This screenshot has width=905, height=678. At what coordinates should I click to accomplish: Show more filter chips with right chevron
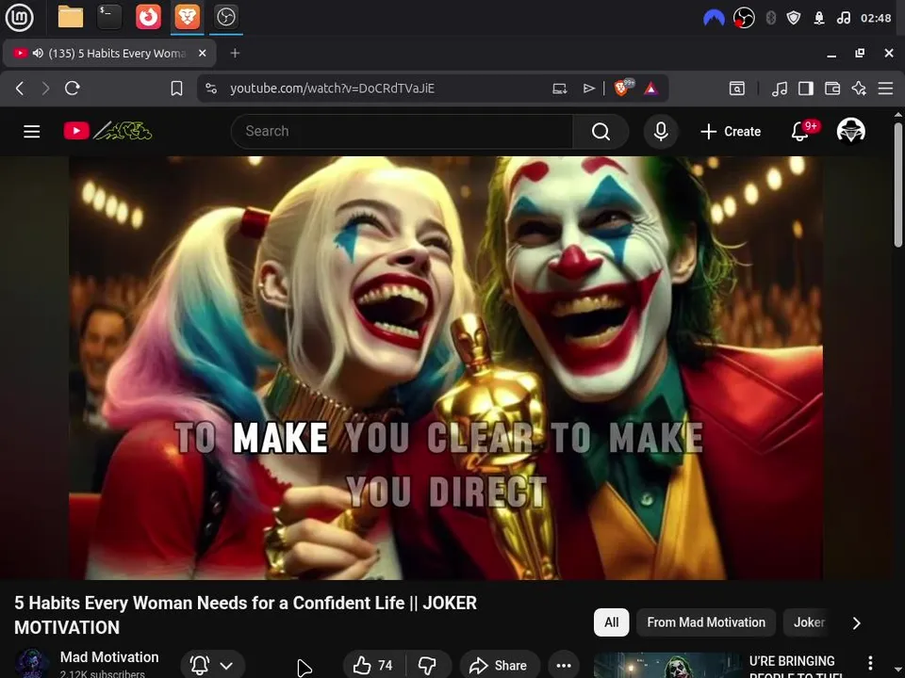point(857,622)
